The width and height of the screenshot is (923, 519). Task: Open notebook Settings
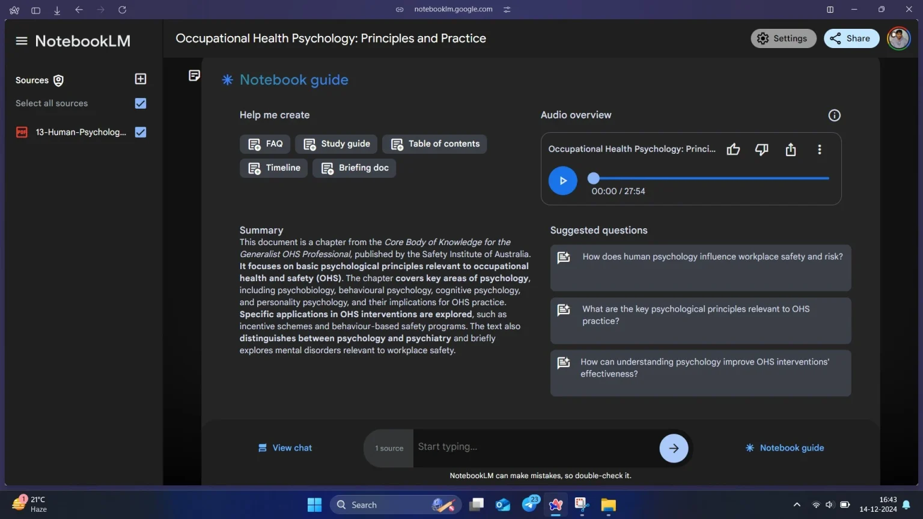(x=783, y=38)
